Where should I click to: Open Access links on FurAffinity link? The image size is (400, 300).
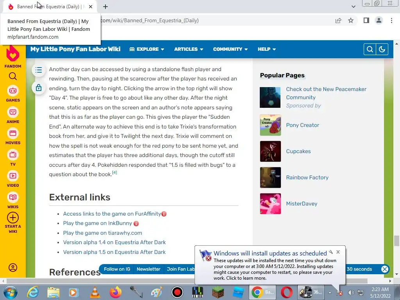[x=112, y=214]
